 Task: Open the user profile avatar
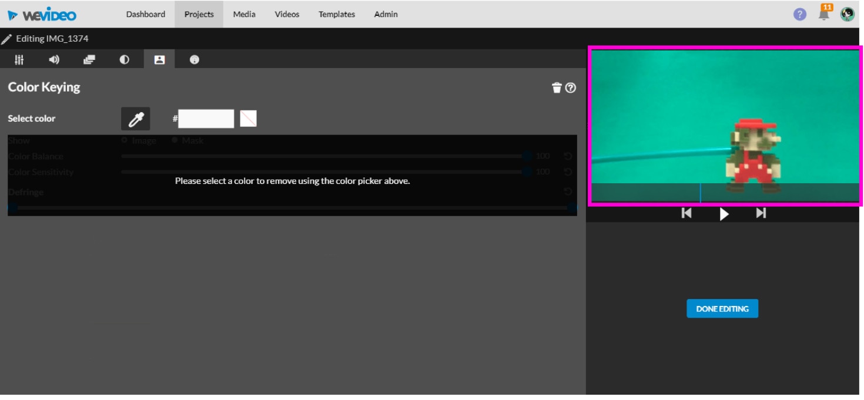tap(848, 14)
